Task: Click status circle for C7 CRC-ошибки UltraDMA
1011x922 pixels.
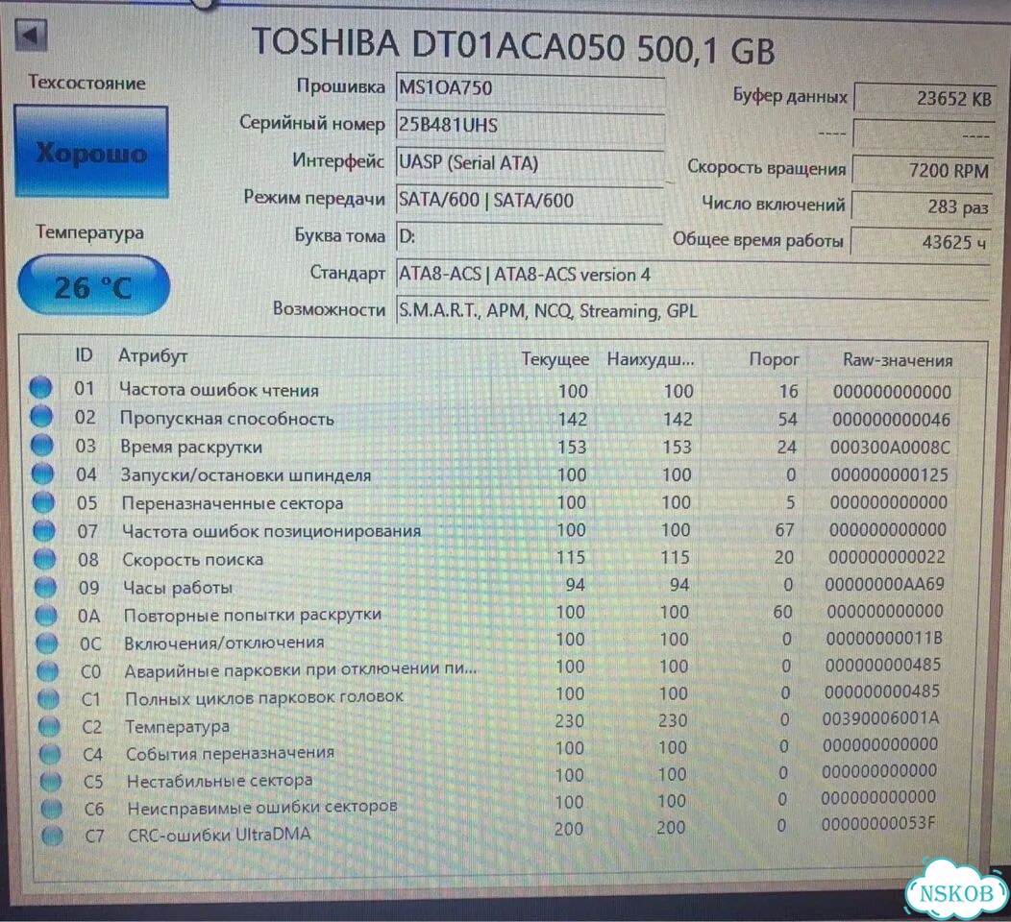Action: [x=52, y=836]
